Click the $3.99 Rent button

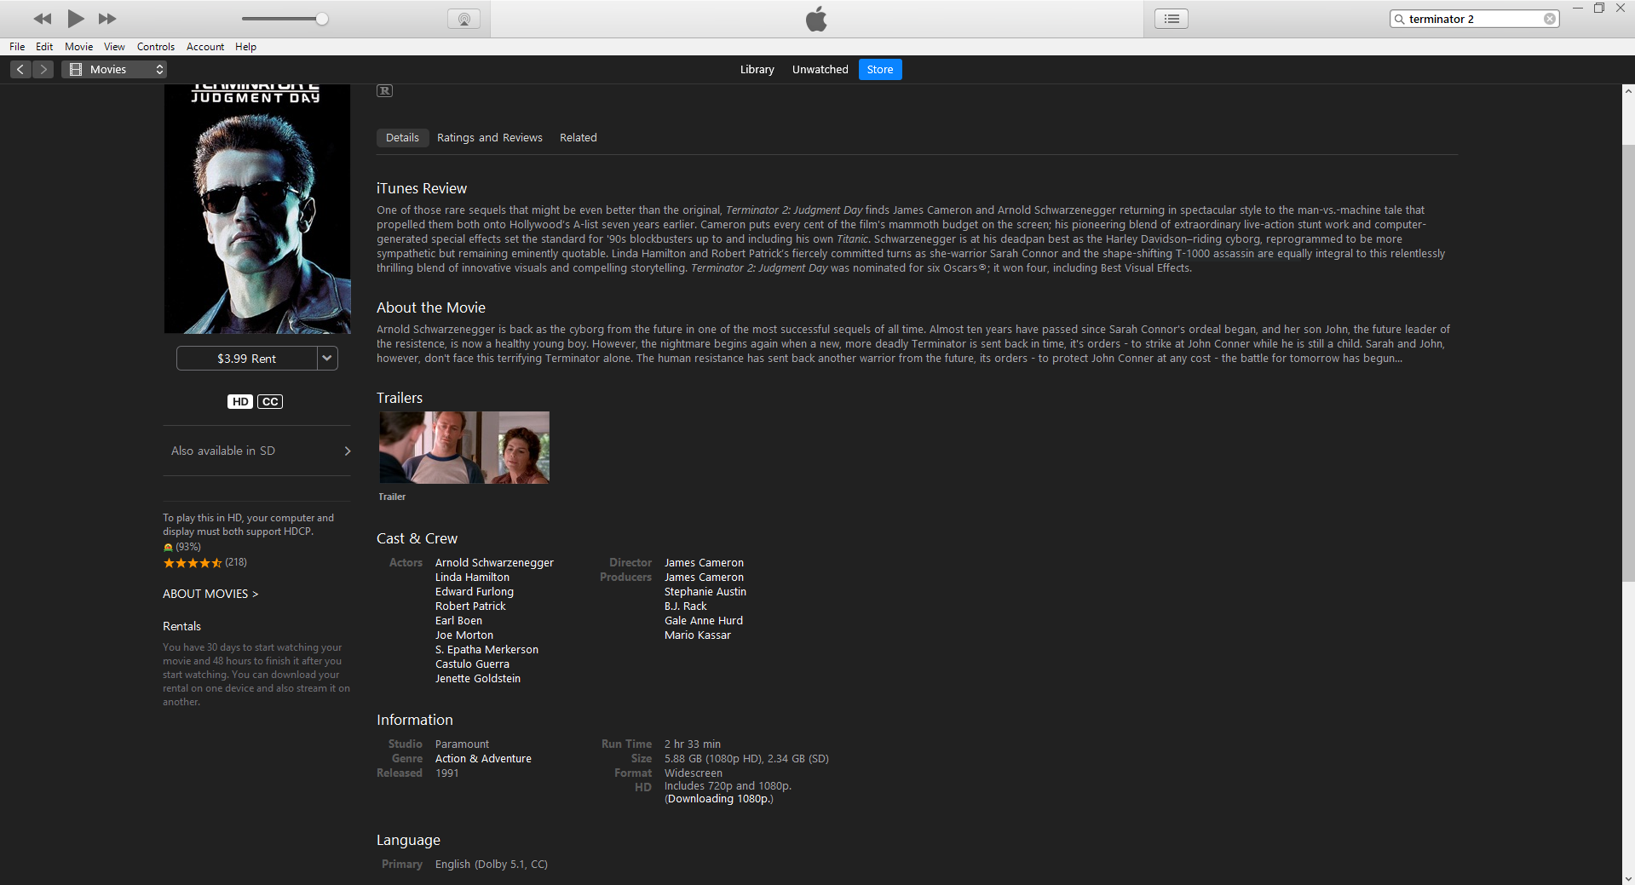coord(247,359)
